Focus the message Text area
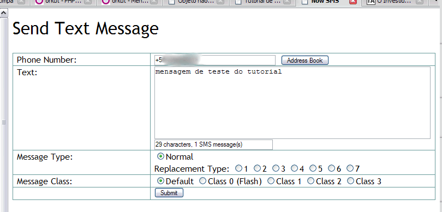Viewport: 442px width, 212px height. coord(292,103)
